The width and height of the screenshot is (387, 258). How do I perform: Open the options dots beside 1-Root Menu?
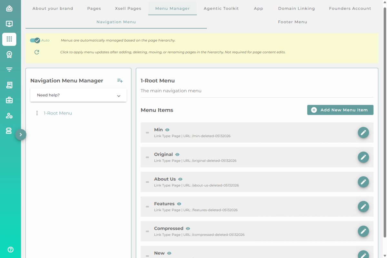click(x=37, y=113)
